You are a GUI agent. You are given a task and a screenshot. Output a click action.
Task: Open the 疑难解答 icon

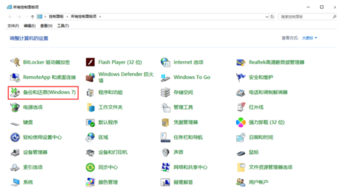click(166, 182)
